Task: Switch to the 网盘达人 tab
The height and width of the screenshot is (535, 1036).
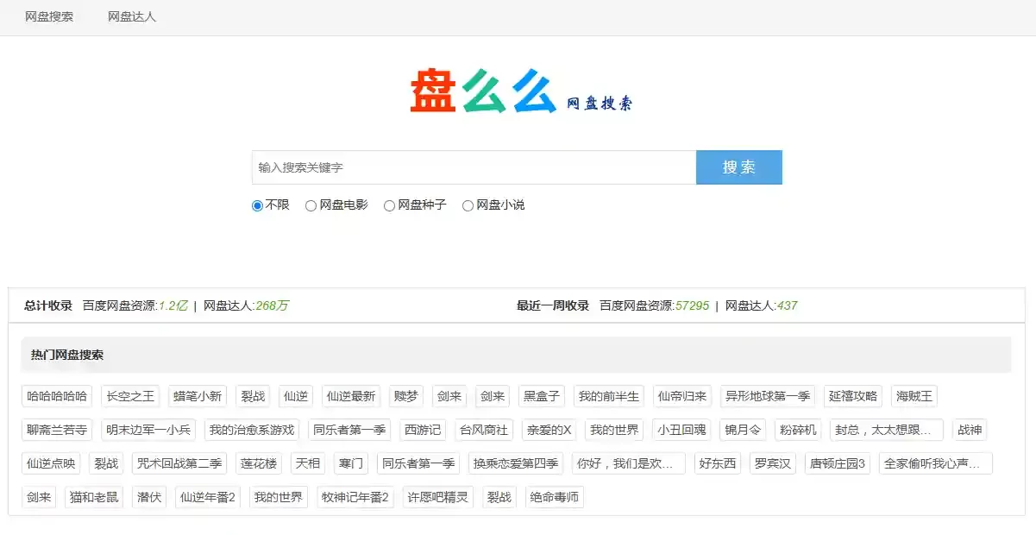Action: tap(132, 16)
